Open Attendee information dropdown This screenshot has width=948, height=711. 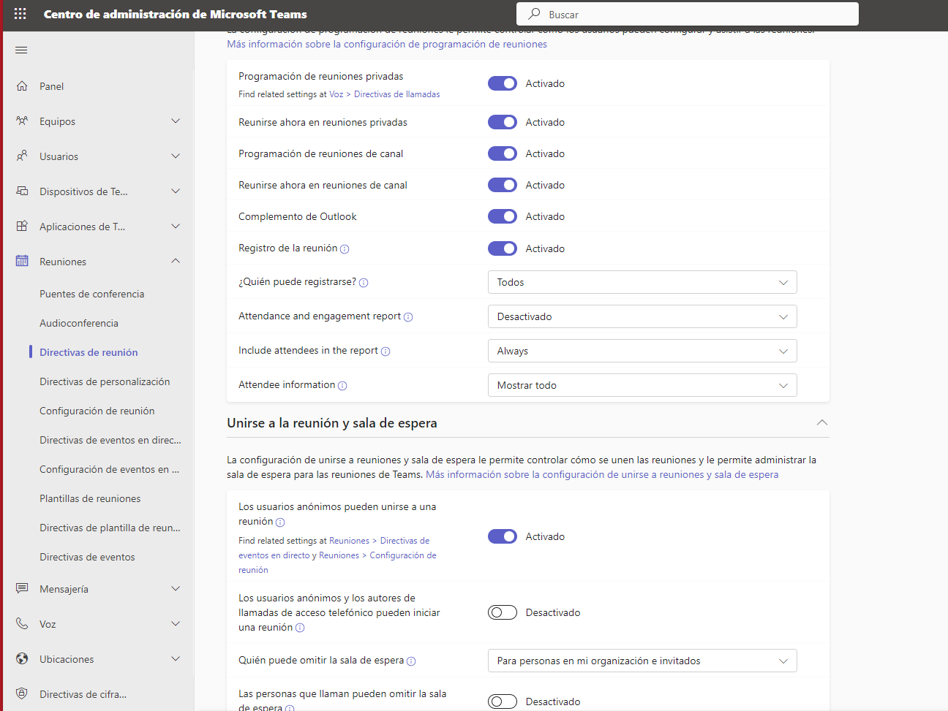click(642, 385)
